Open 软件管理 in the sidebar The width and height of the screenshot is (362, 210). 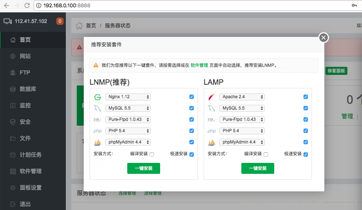(33, 171)
